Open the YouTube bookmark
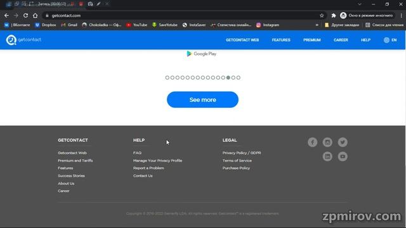The height and width of the screenshot is (228, 406). point(137,25)
